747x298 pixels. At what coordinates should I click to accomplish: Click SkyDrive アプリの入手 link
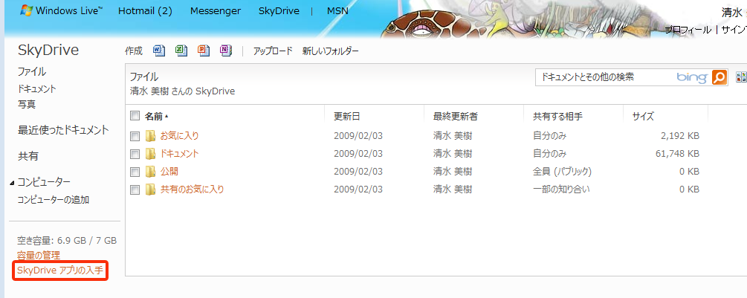coord(59,271)
